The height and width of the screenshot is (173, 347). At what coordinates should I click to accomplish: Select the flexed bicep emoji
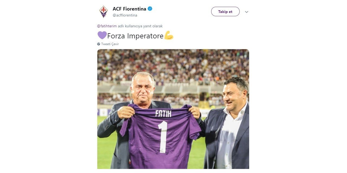pos(169,35)
